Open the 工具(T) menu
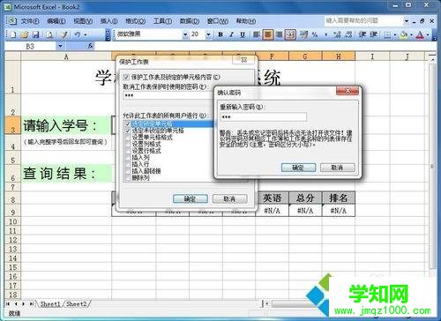This screenshot has height=321, width=441. click(x=162, y=21)
